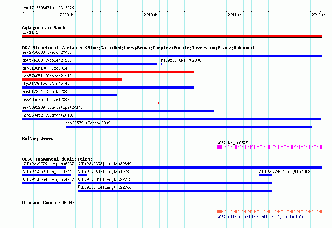Click the red loss bar under nsv574651
Screen dimensions: 332x228
click(72, 80)
